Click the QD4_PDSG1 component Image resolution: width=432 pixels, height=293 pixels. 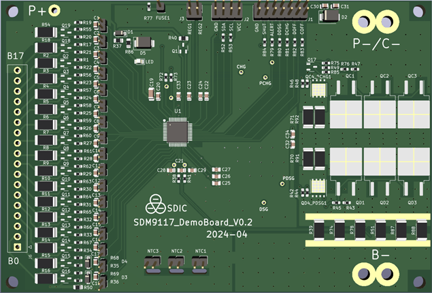click(x=319, y=187)
